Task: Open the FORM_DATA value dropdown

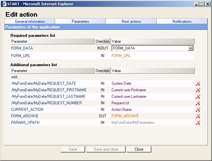Action: (x=190, y=48)
